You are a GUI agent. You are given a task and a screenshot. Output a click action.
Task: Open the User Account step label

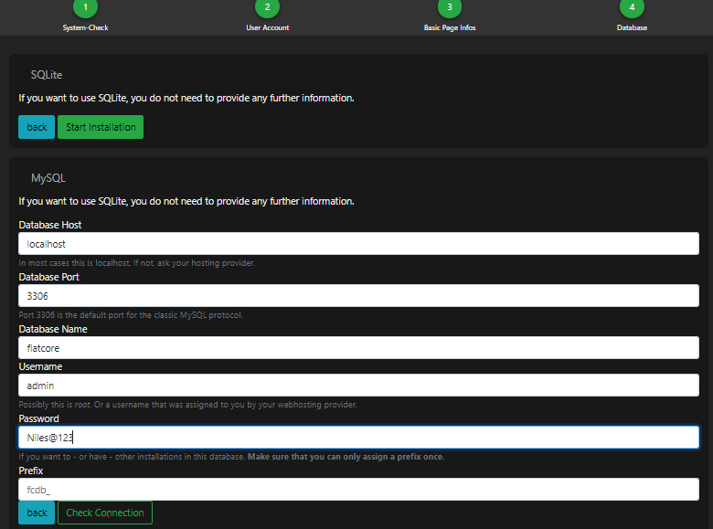(x=267, y=28)
